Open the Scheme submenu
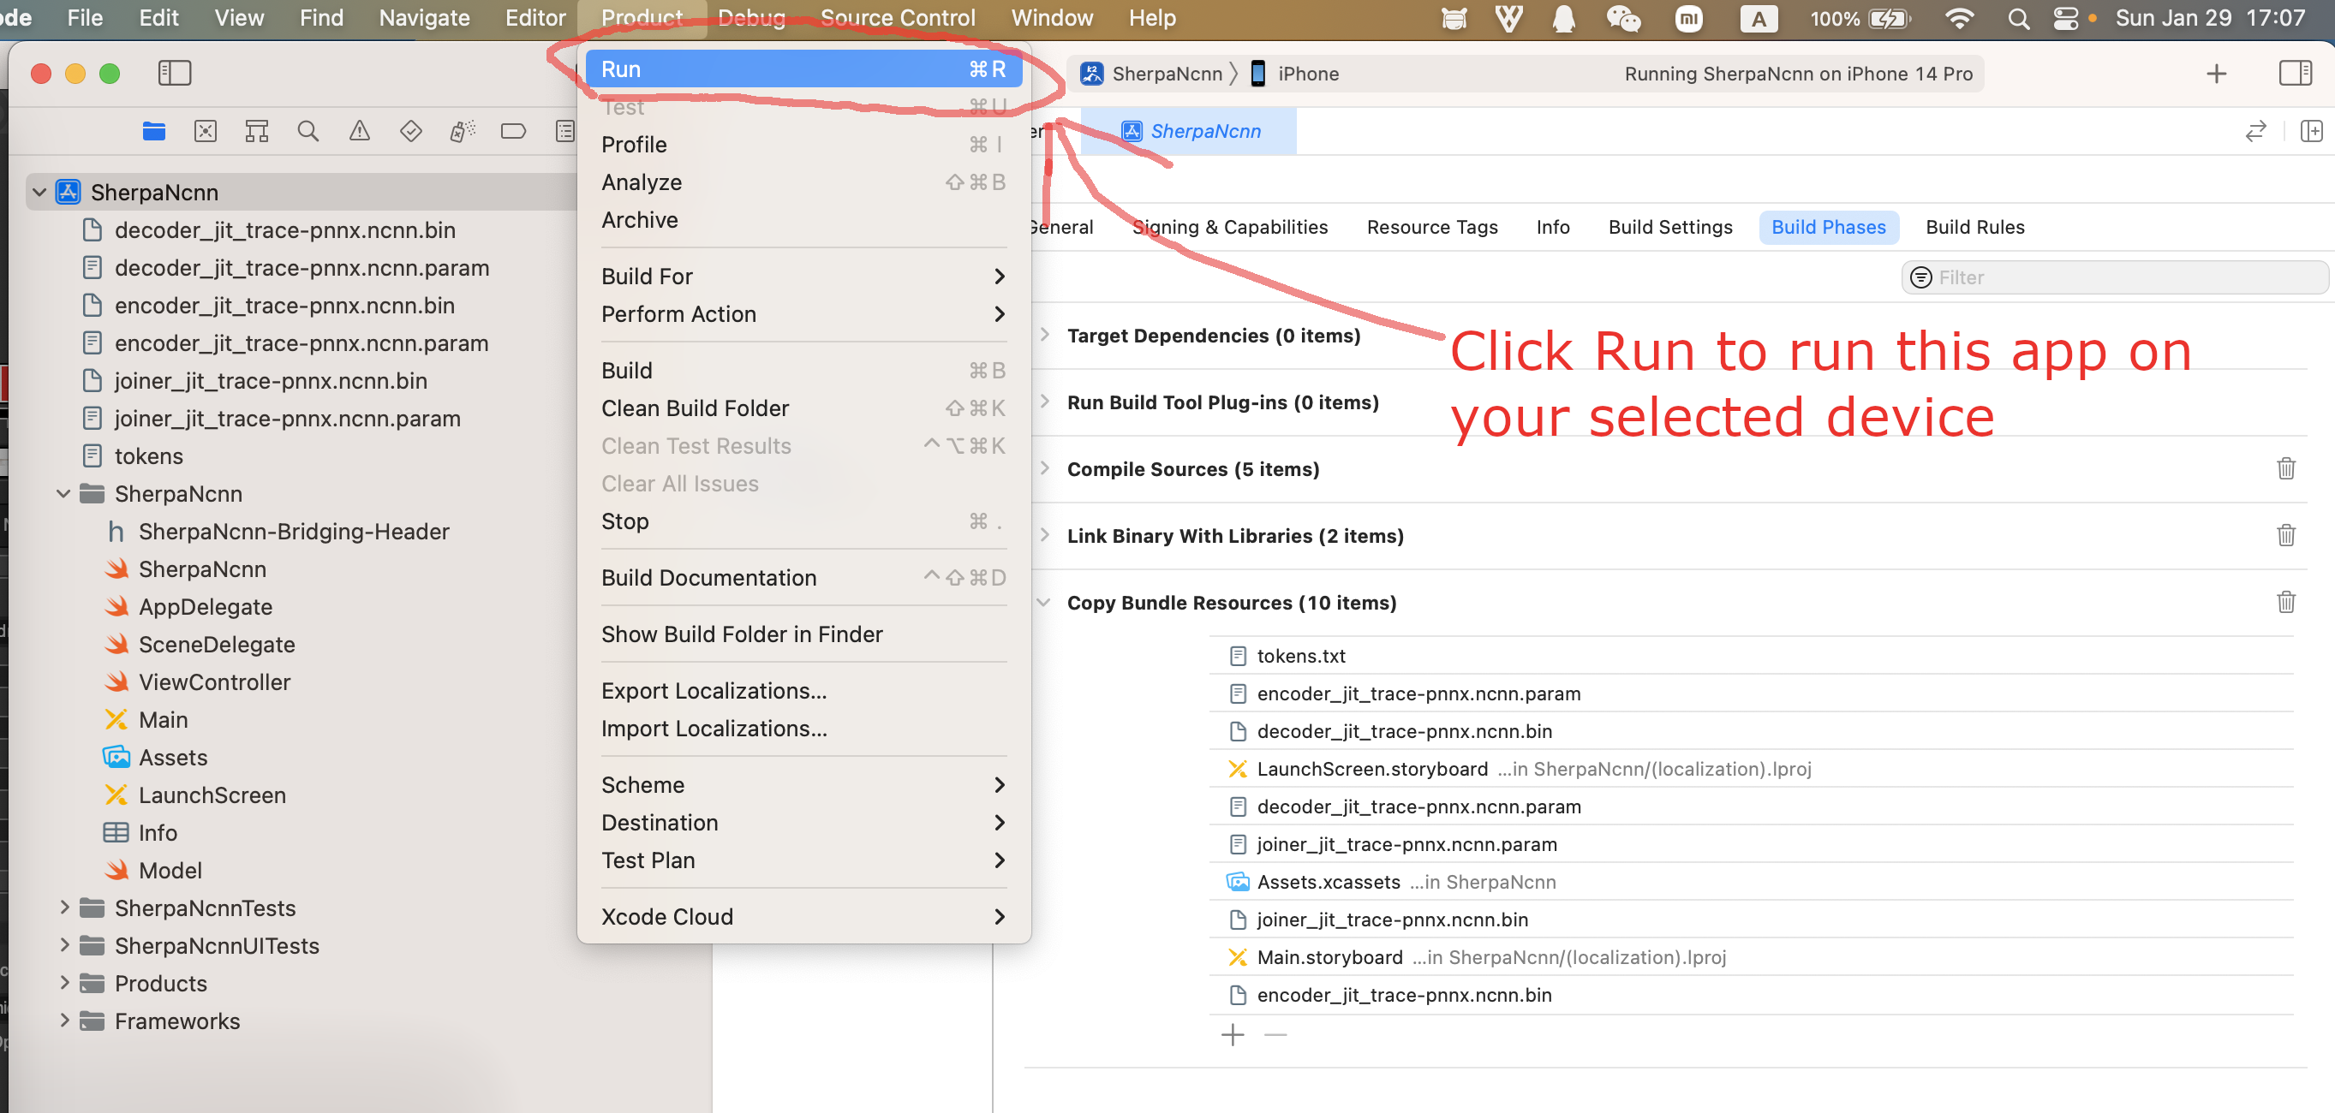 (803, 785)
